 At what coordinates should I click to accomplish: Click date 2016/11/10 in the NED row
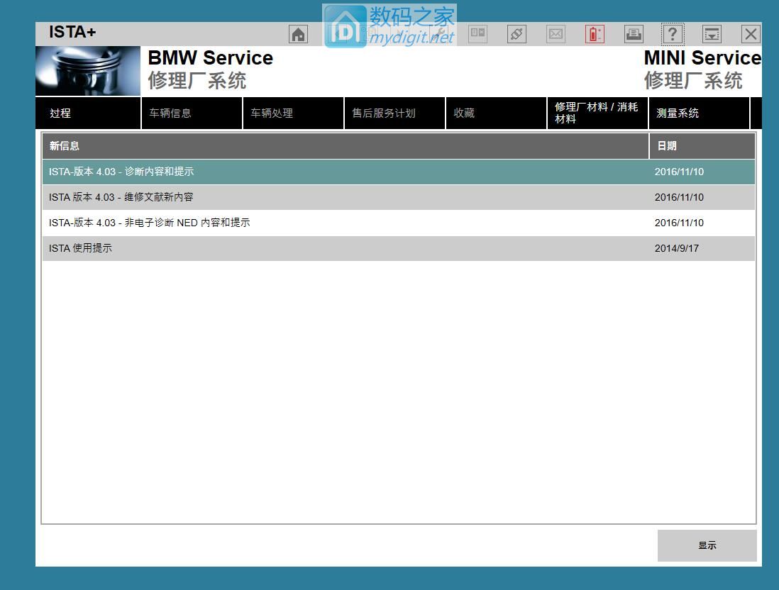(x=679, y=223)
